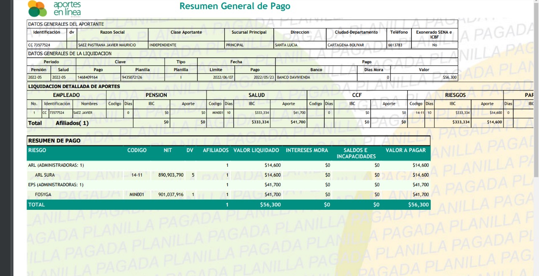Image resolution: width=539 pixels, height=276 pixels.
Task: Click the RESUMEN DE PAGO section heading
Action: pos(54,141)
